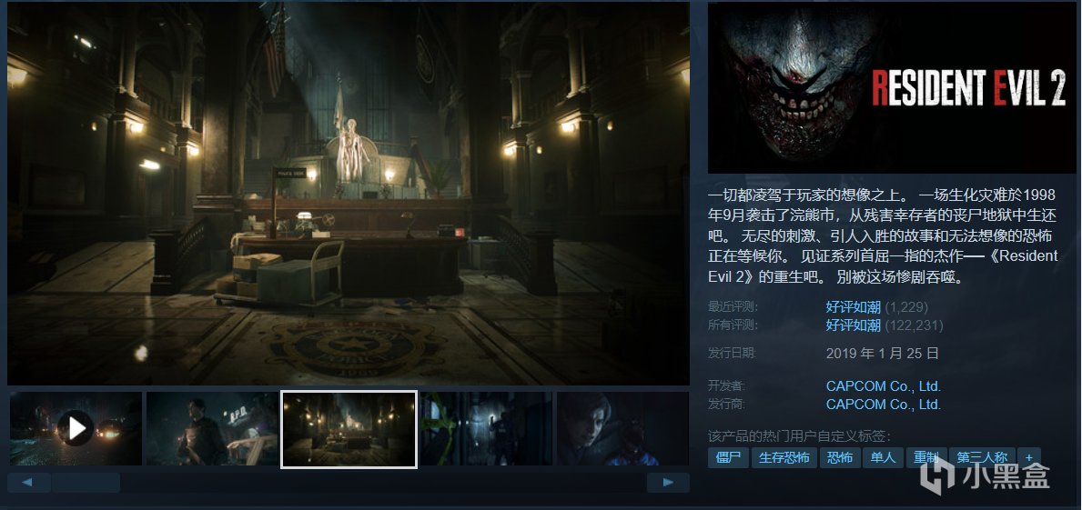Image resolution: width=1082 pixels, height=510 pixels.
Task: Click the 最近评测 label
Action: click(x=733, y=306)
